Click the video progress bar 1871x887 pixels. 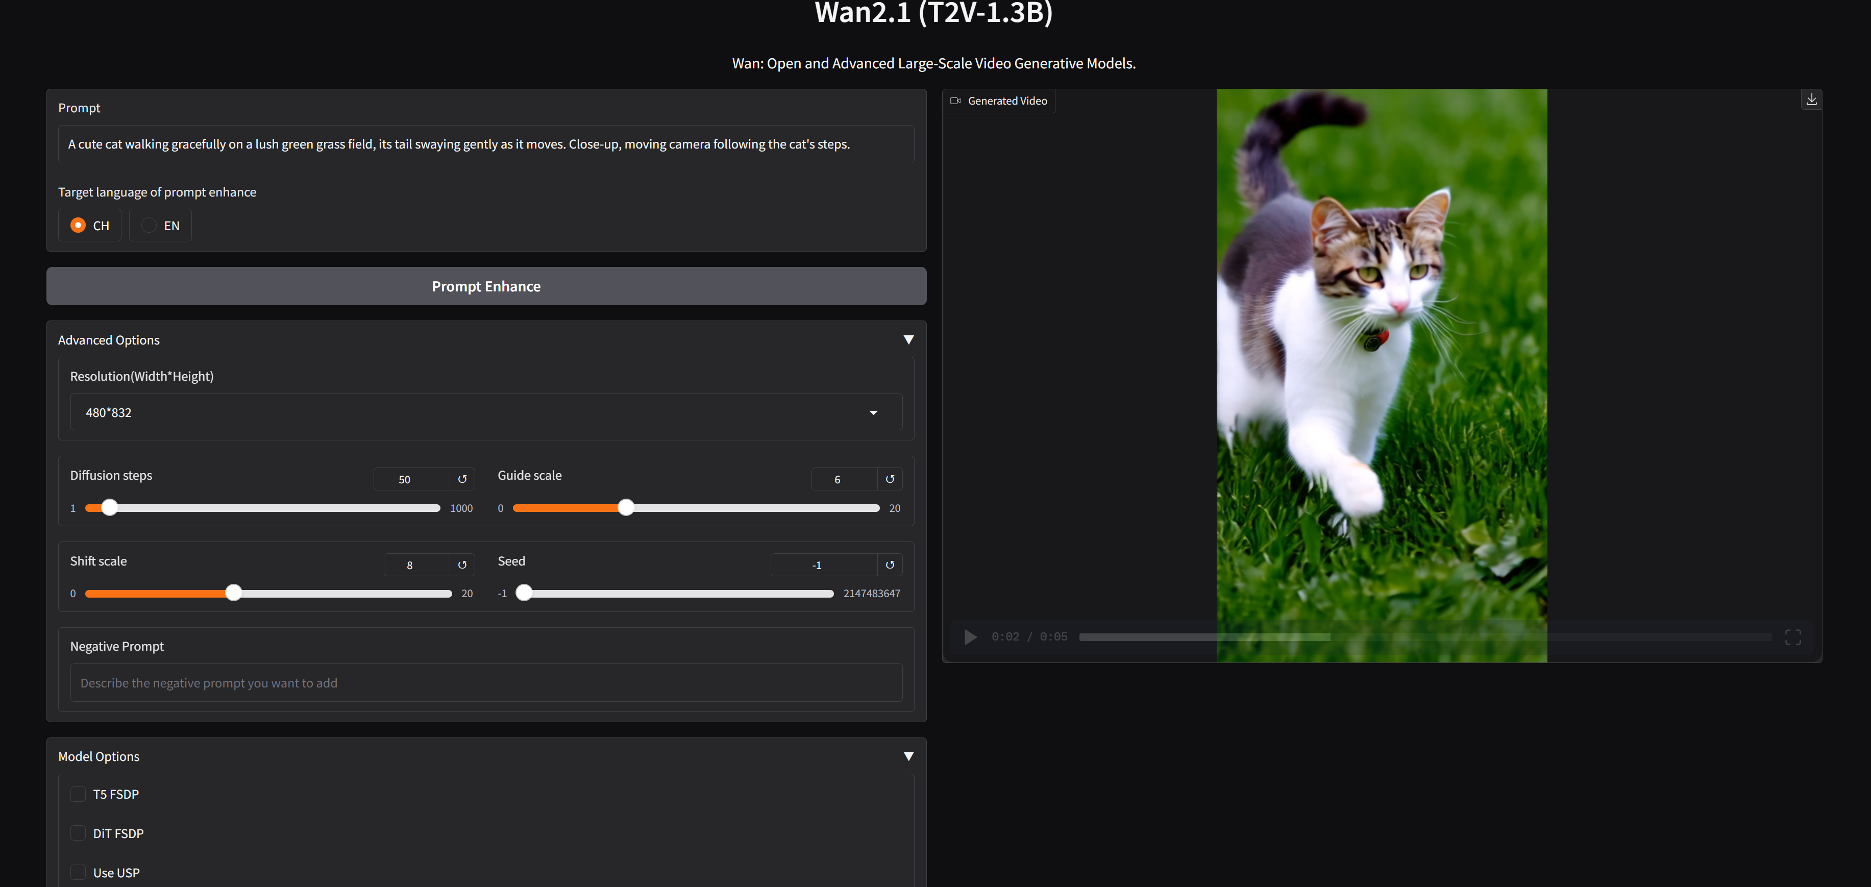point(1423,637)
